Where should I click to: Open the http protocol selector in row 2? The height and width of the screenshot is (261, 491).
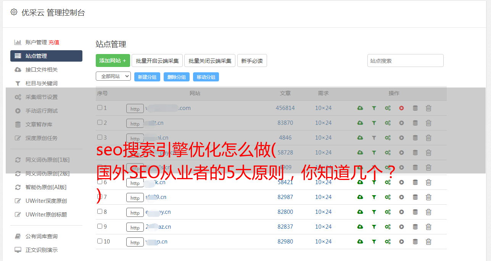(135, 124)
